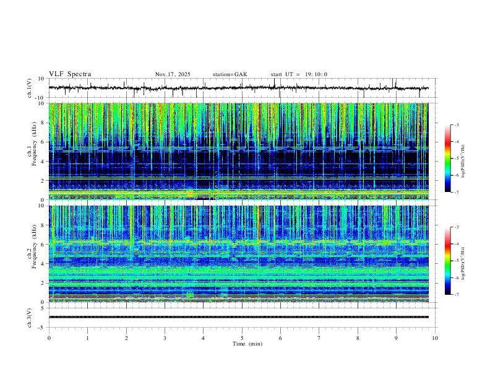Viewport: 490px width, 379px height.
Task: Click inside the ch.2 spectrogram panel
Action: coord(238,254)
